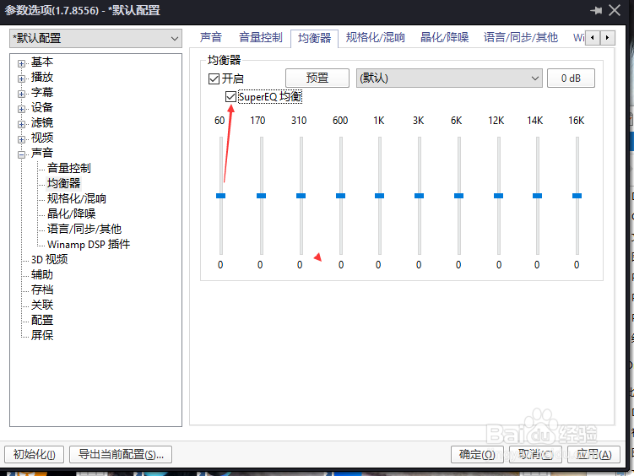
Task: Select 关联 in the tree
Action: (42, 305)
